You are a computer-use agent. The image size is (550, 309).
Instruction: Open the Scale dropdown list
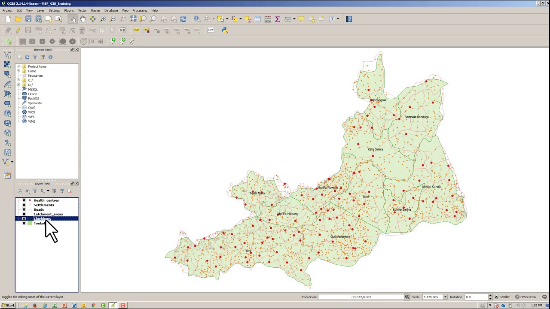click(445, 297)
